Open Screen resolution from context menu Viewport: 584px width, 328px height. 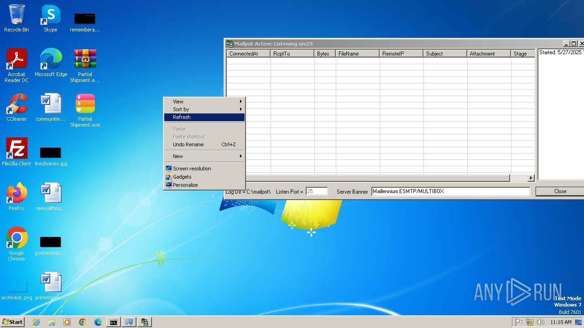coord(204,169)
